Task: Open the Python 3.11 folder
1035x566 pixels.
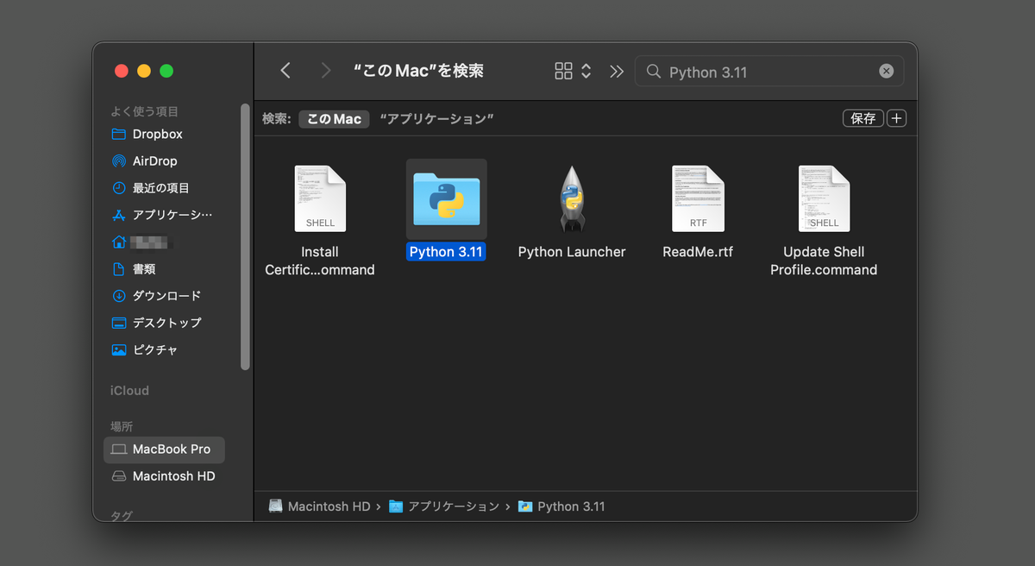Action: 446,198
